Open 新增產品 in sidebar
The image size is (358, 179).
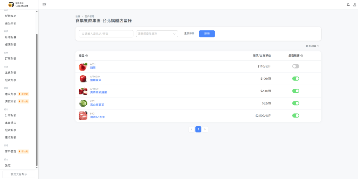click(x=10, y=16)
